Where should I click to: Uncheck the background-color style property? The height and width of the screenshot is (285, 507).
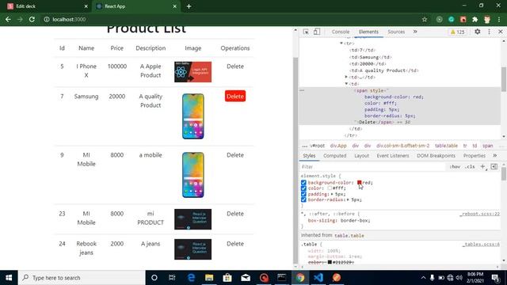tap(303, 183)
